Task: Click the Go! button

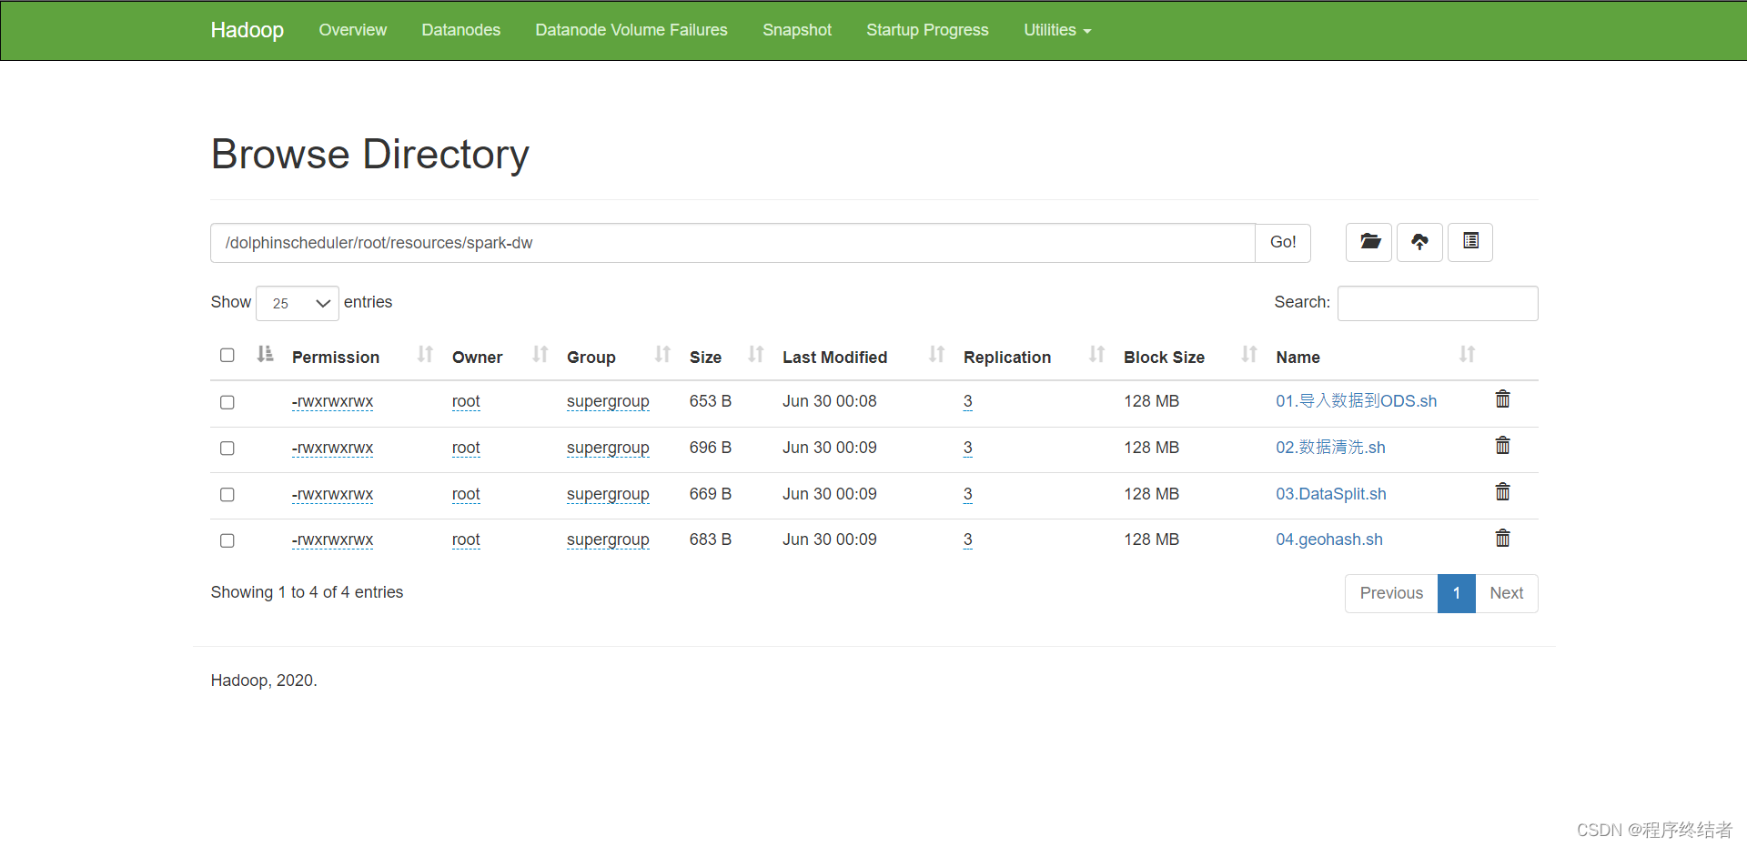Action: click(x=1283, y=242)
